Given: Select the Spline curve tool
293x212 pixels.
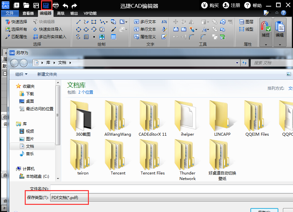Looking at the screenshot, I should (x=78, y=37).
